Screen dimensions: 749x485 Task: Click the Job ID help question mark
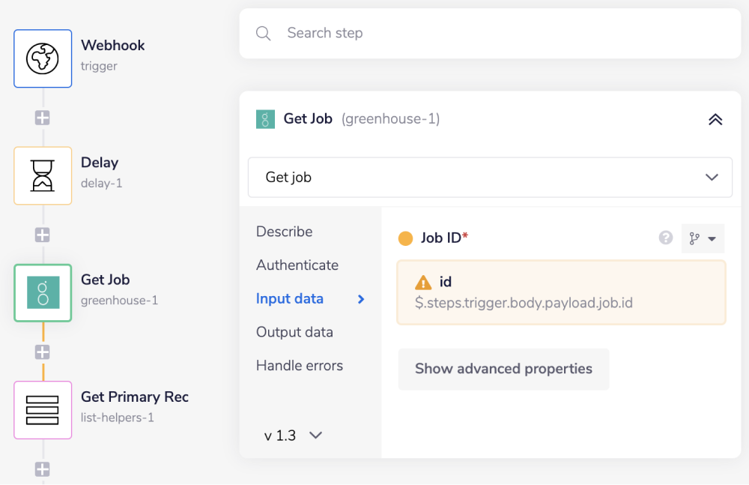pyautogui.click(x=665, y=238)
